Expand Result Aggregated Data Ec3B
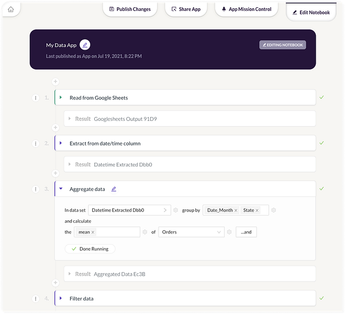The height and width of the screenshot is (314, 345). [70, 274]
